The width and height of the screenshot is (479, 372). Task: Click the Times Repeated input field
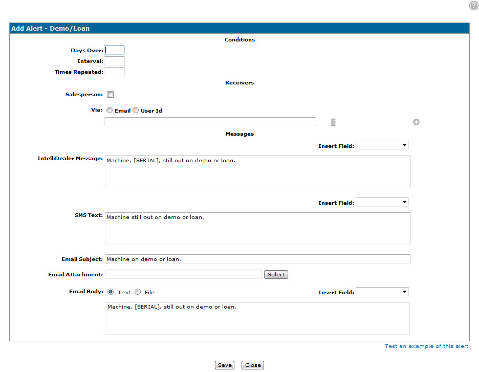pos(114,72)
